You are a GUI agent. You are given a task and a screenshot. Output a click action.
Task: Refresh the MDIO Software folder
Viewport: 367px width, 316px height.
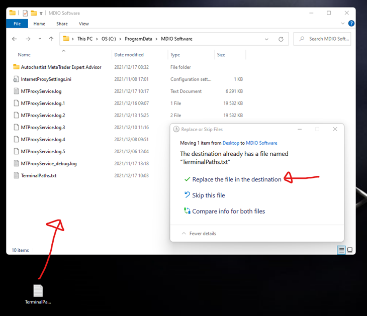point(281,39)
